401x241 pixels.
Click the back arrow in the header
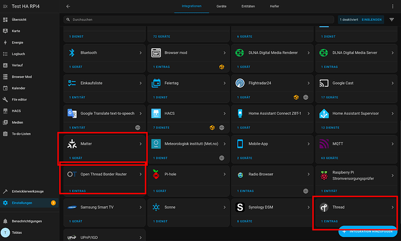[68, 6]
